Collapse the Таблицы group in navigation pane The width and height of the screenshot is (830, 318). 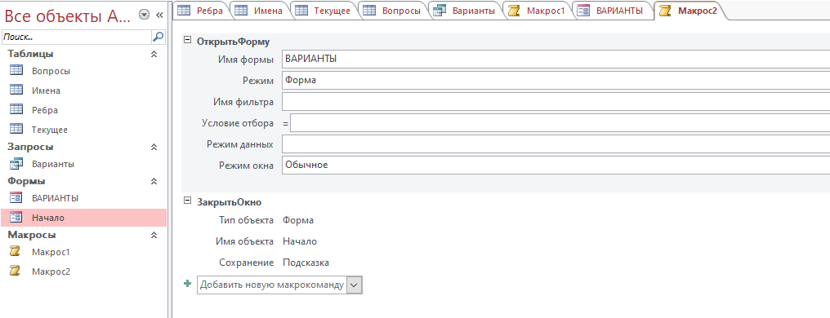pos(154,54)
